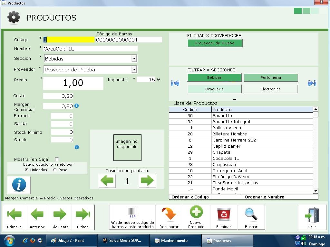This screenshot has height=247, width=330.
Task: Filter by the Electronica section
Action: tap(271, 89)
